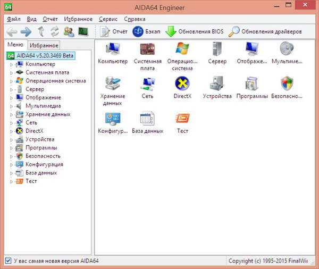Open the Файл menu
Viewport: 319px width, 269px height.
13,19
